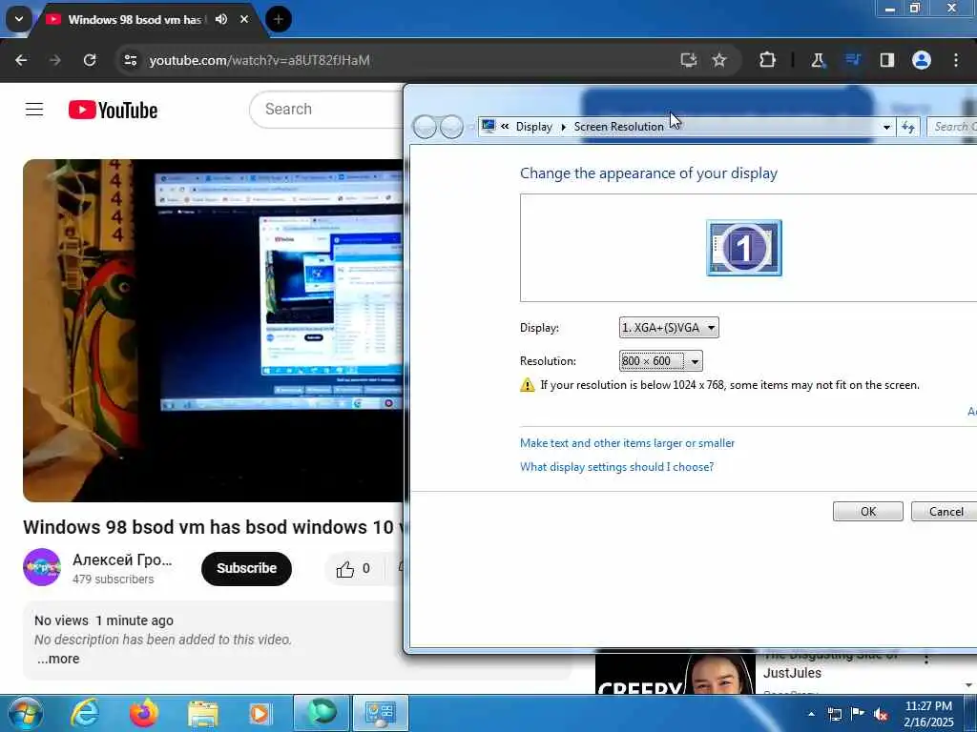The height and width of the screenshot is (732, 977).
Task: Bookmark this page with the star
Action: click(x=719, y=60)
